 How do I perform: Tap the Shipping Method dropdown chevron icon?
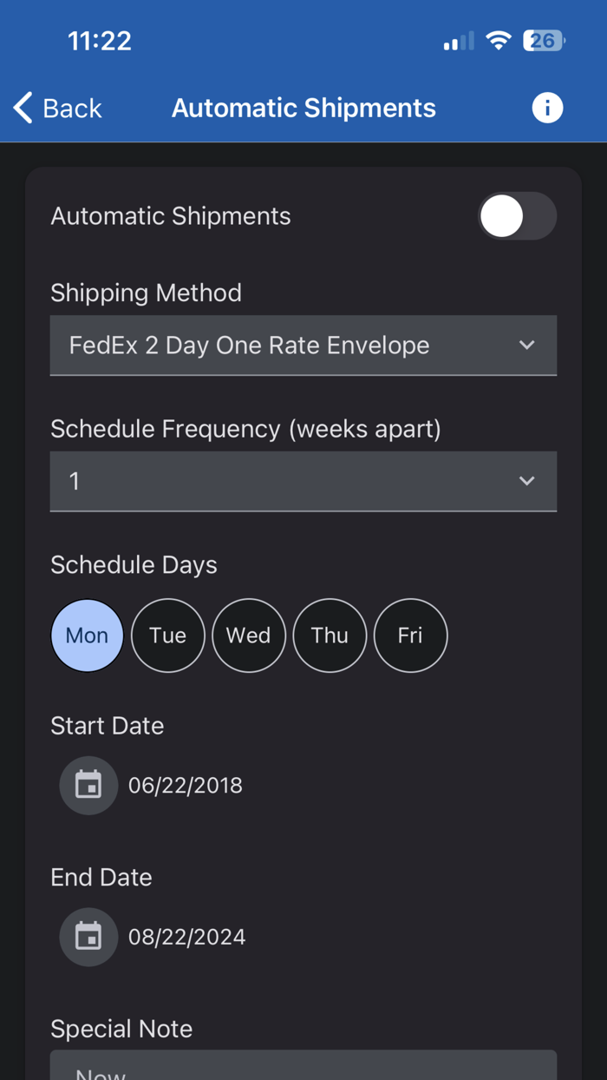[527, 345]
